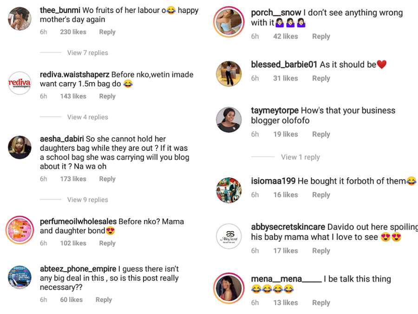Click porch__snow's profile avatar
The height and width of the screenshot is (314, 418).
pyautogui.click(x=229, y=22)
